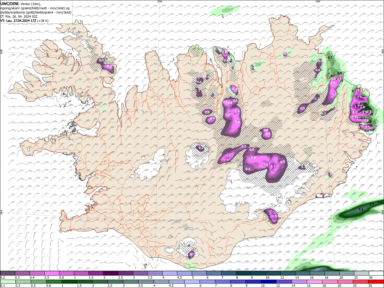The height and width of the screenshot is (288, 384).
Task: Click the 15W longitude label
Action: point(318,1)
